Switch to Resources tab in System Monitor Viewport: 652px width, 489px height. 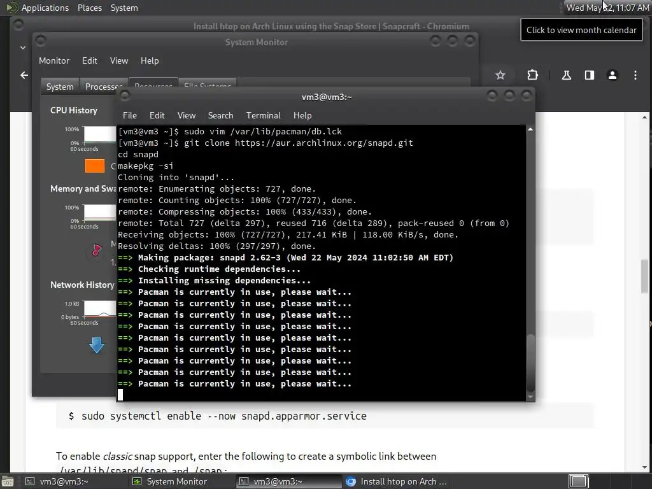click(x=153, y=82)
